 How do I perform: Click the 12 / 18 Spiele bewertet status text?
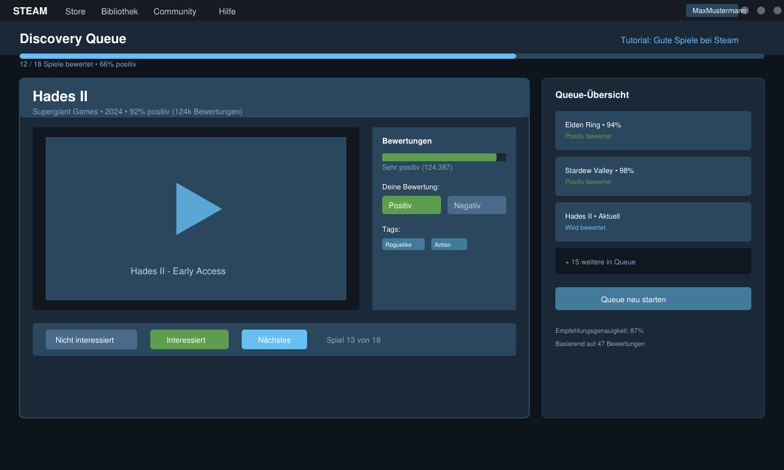click(x=78, y=65)
